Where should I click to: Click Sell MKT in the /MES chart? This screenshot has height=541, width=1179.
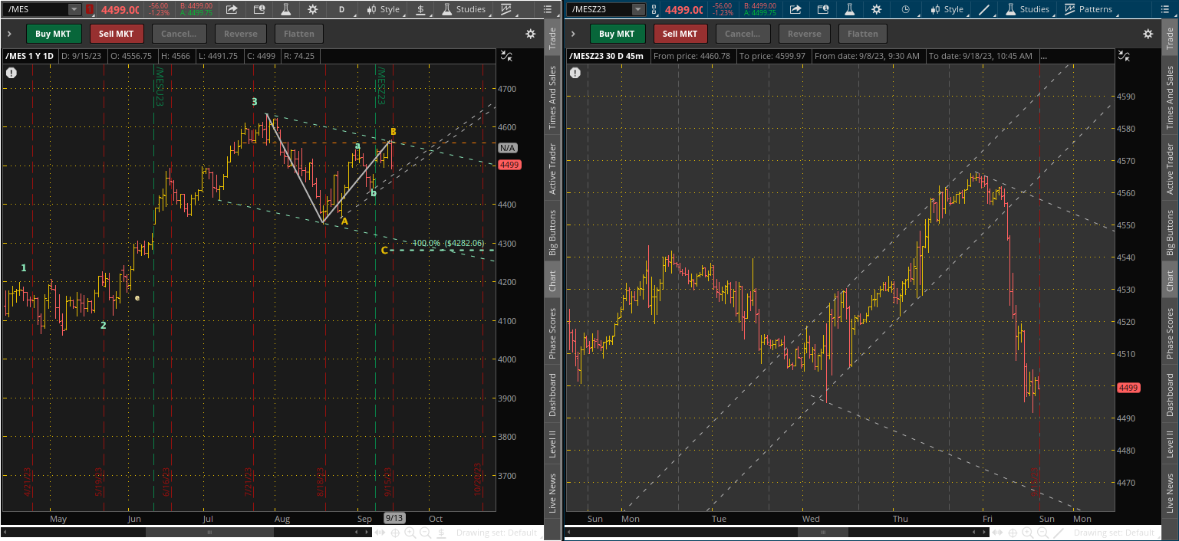(117, 34)
